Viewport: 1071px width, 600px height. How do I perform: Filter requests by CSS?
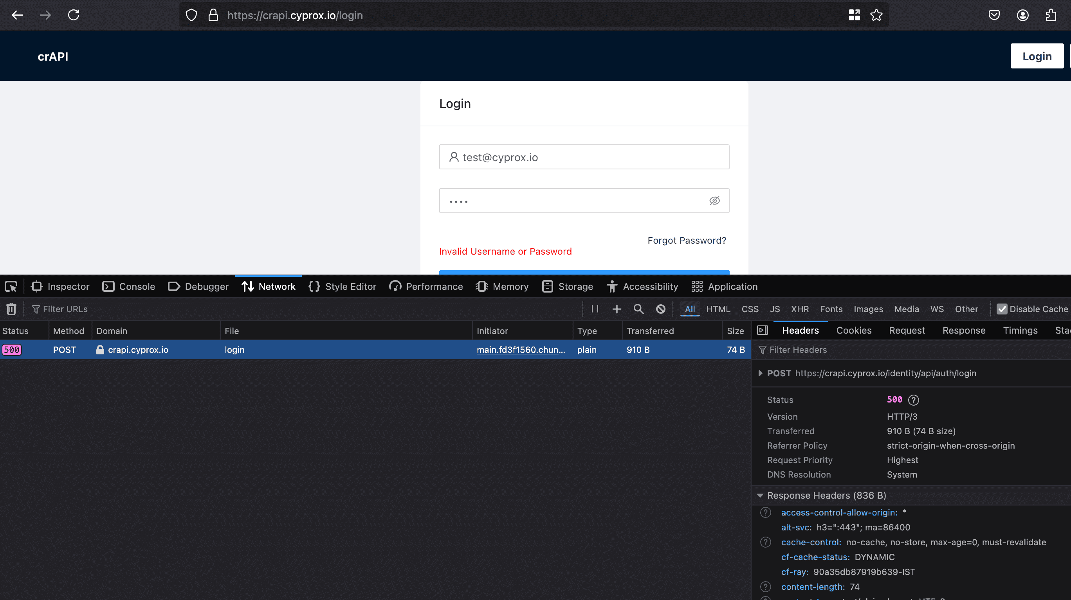click(750, 309)
